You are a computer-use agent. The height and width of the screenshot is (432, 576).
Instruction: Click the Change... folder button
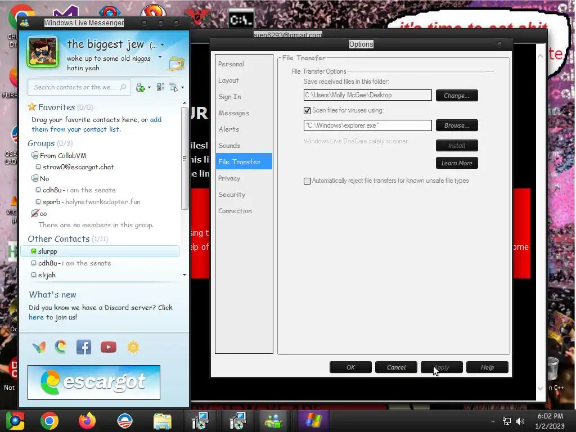(457, 96)
